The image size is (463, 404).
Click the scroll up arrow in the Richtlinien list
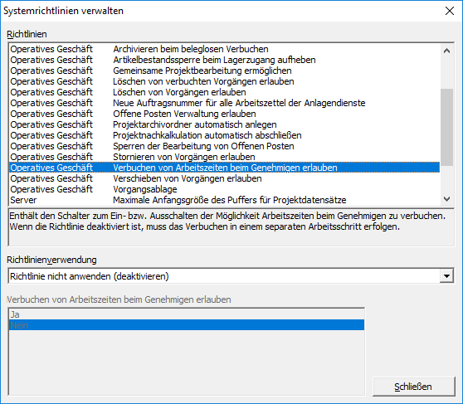[x=446, y=51]
